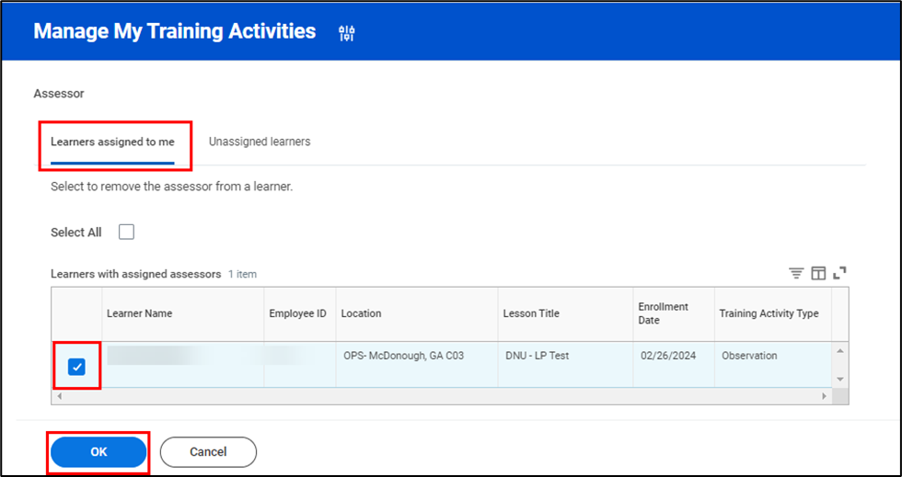Select the Learners assigned to me tab
Screen dimensions: 902x477
pyautogui.click(x=112, y=142)
